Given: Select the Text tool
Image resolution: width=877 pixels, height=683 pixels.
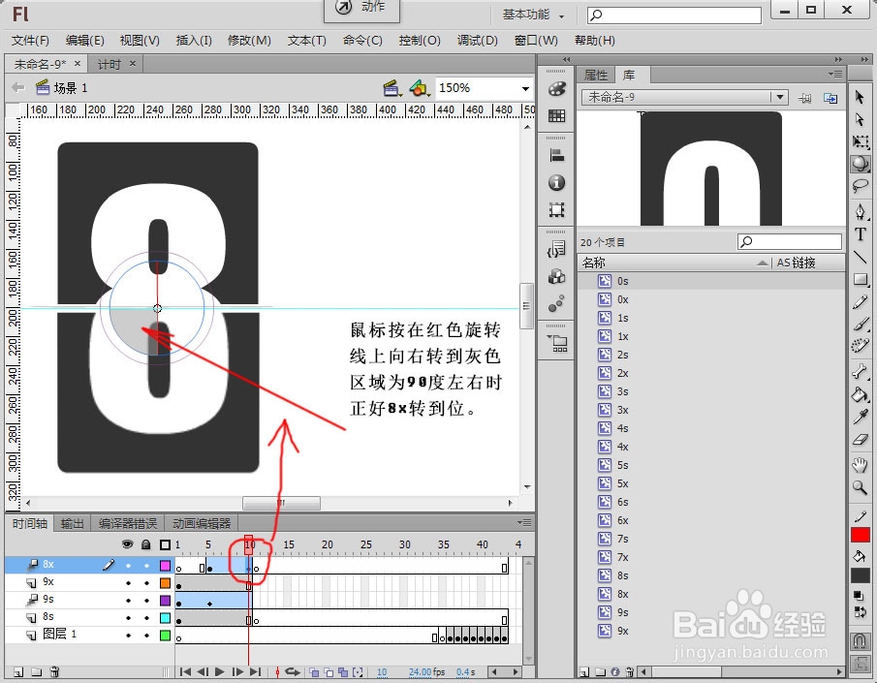Looking at the screenshot, I should pyautogui.click(x=861, y=233).
